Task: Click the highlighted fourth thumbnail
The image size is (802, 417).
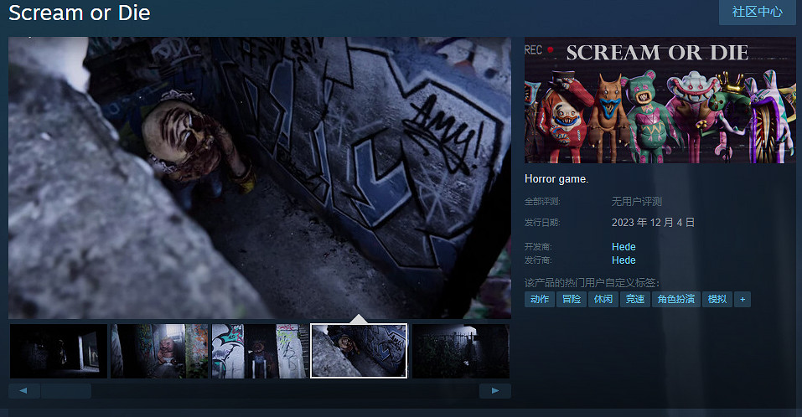Action: (x=359, y=351)
